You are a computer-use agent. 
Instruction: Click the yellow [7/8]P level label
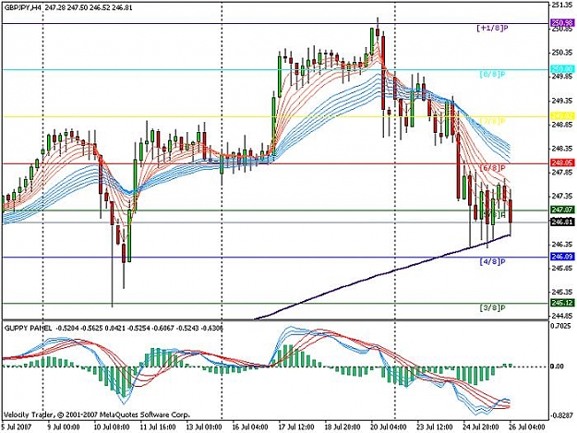click(x=492, y=121)
